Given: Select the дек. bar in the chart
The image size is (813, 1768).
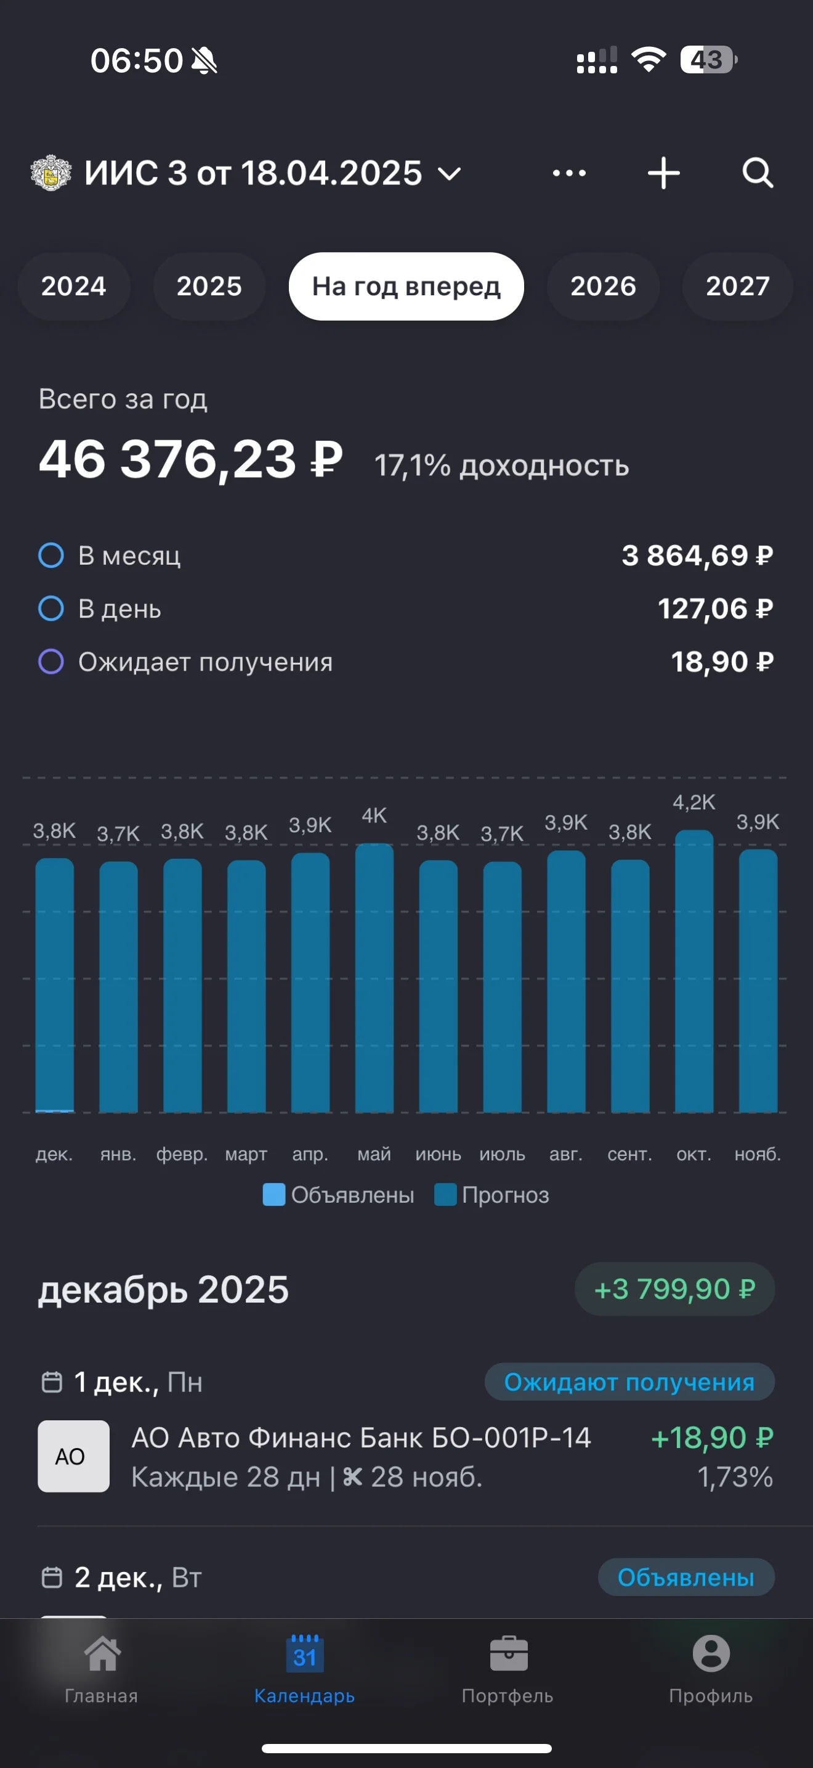Looking at the screenshot, I should (x=55, y=985).
